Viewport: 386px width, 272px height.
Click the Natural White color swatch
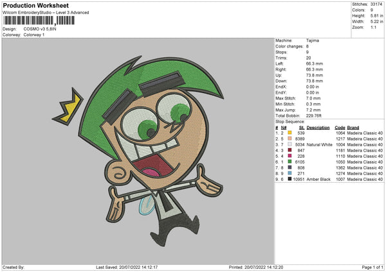coord(290,144)
